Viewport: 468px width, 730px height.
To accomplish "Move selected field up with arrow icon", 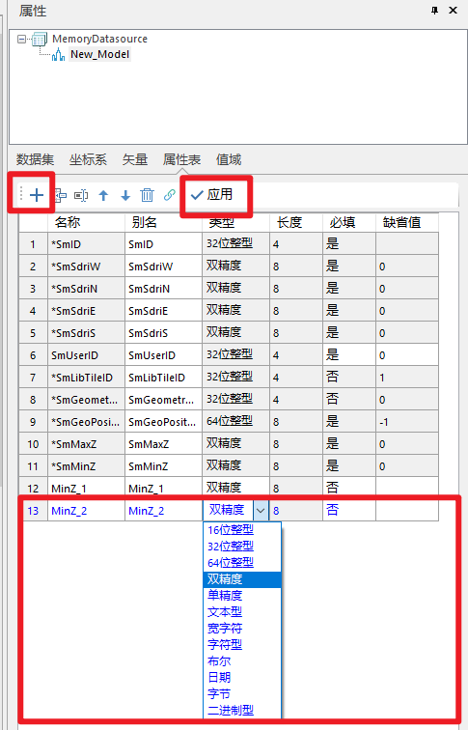I will pyautogui.click(x=103, y=195).
